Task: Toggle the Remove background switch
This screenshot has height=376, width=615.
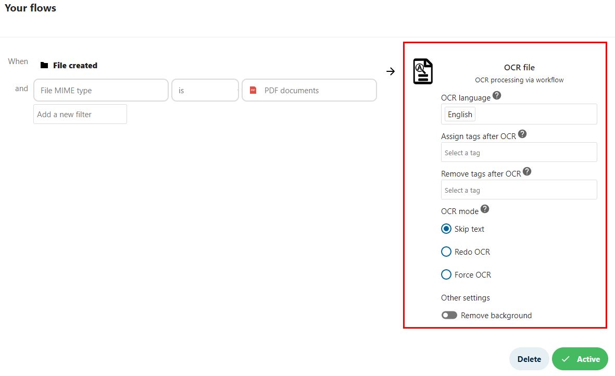Action: (449, 315)
